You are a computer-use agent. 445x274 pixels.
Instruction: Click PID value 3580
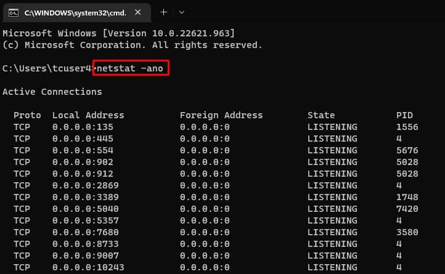point(407,232)
